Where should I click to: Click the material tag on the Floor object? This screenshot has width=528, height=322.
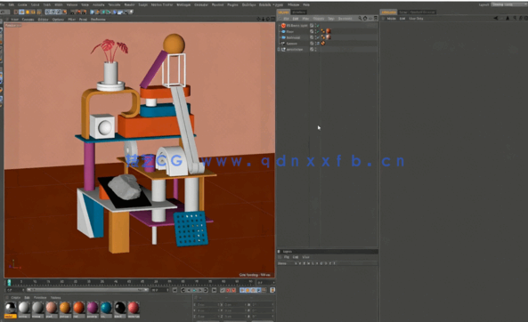pos(329,31)
